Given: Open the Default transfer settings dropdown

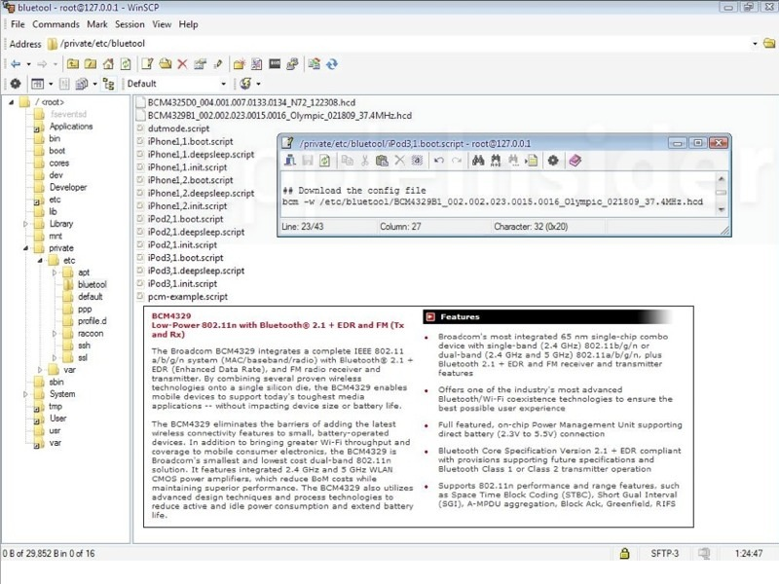Looking at the screenshot, I should point(224,84).
